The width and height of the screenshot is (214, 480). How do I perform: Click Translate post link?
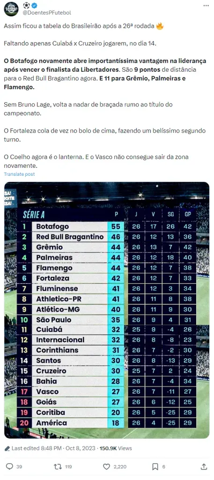pos(19,174)
